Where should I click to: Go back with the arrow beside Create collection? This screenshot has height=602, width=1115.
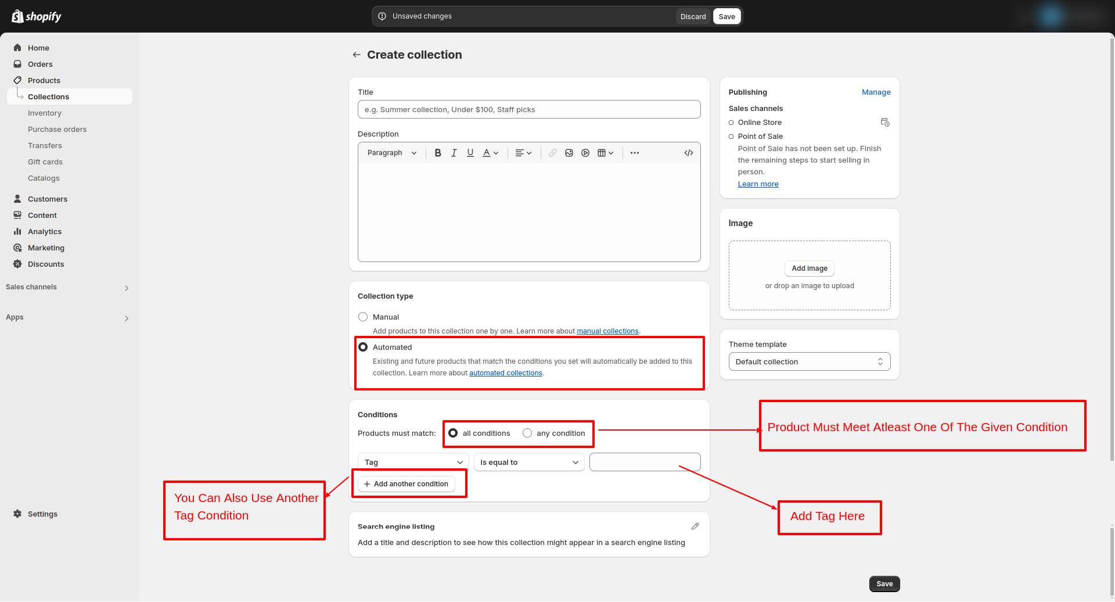click(x=357, y=55)
